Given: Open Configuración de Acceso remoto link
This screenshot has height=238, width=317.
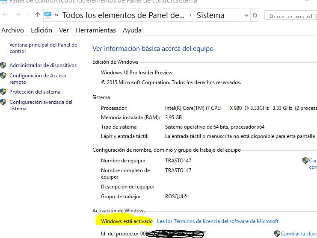Looking at the screenshot, I should (38, 79).
